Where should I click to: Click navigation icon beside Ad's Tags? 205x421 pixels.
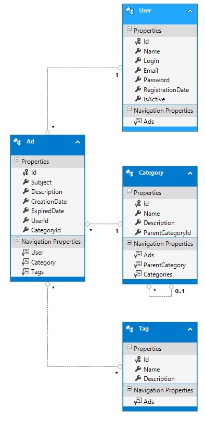pos(25,272)
